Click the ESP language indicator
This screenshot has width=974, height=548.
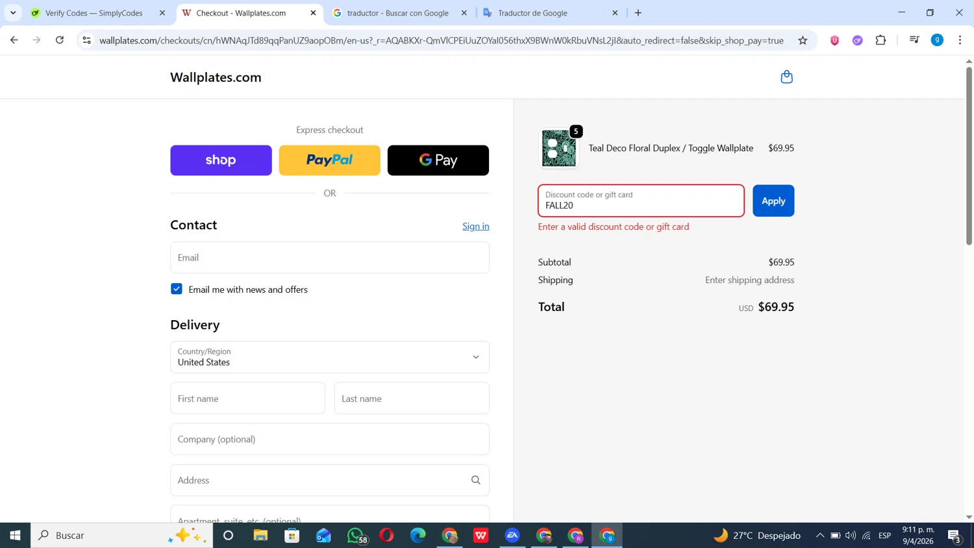[x=884, y=536]
